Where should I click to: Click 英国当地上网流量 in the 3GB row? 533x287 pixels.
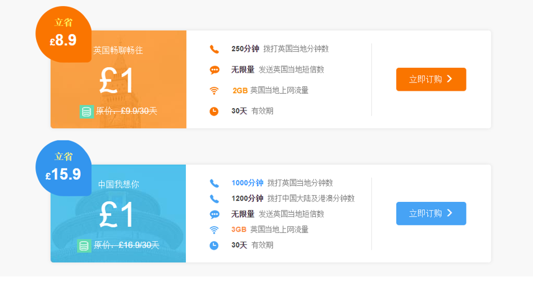click(279, 230)
